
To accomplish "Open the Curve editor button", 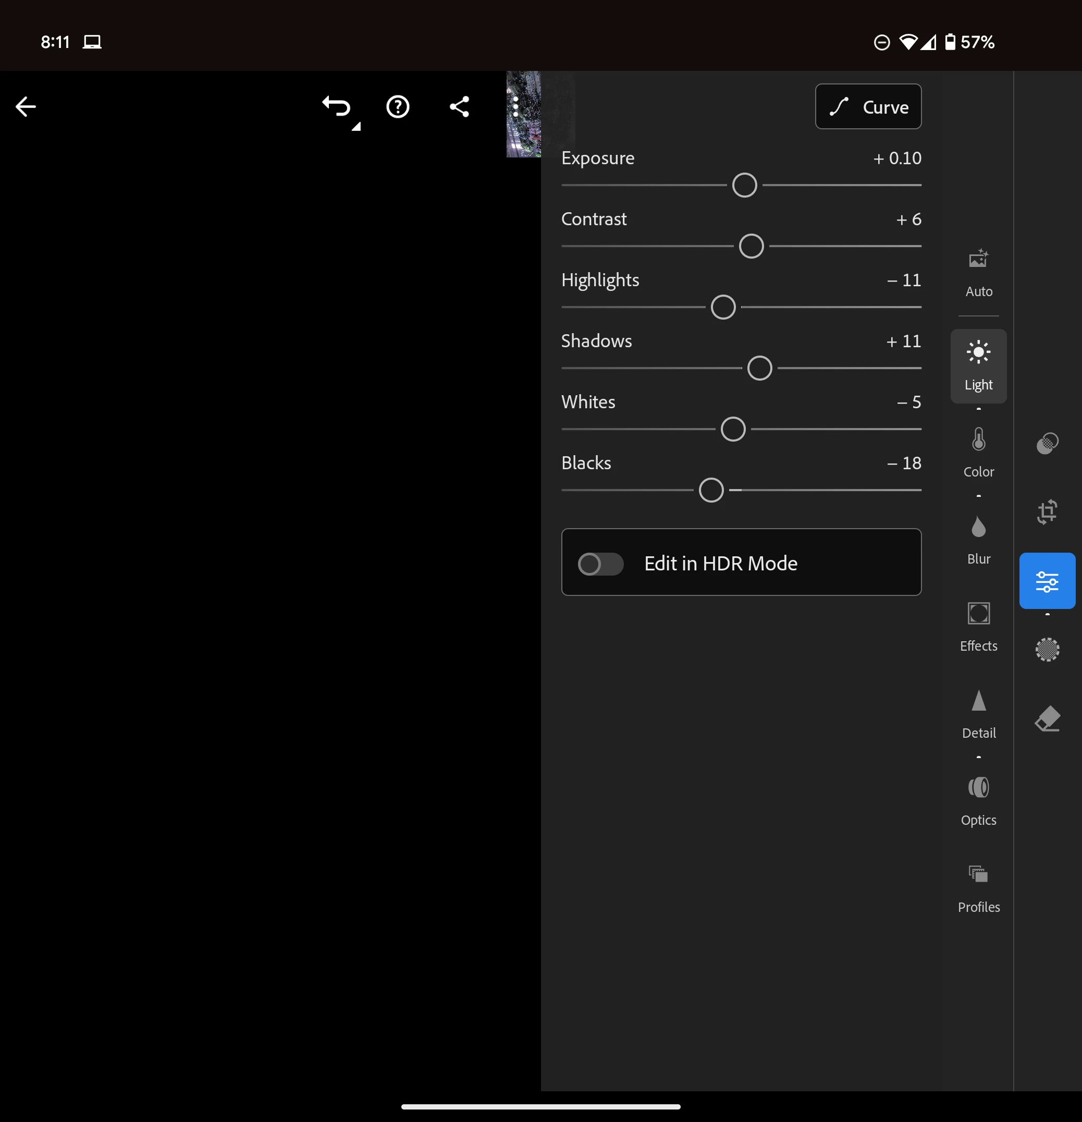I will tap(868, 106).
